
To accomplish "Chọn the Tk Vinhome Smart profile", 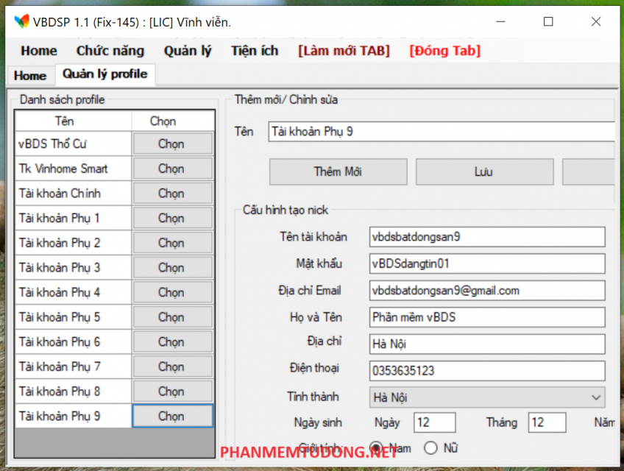I will point(172,168).
